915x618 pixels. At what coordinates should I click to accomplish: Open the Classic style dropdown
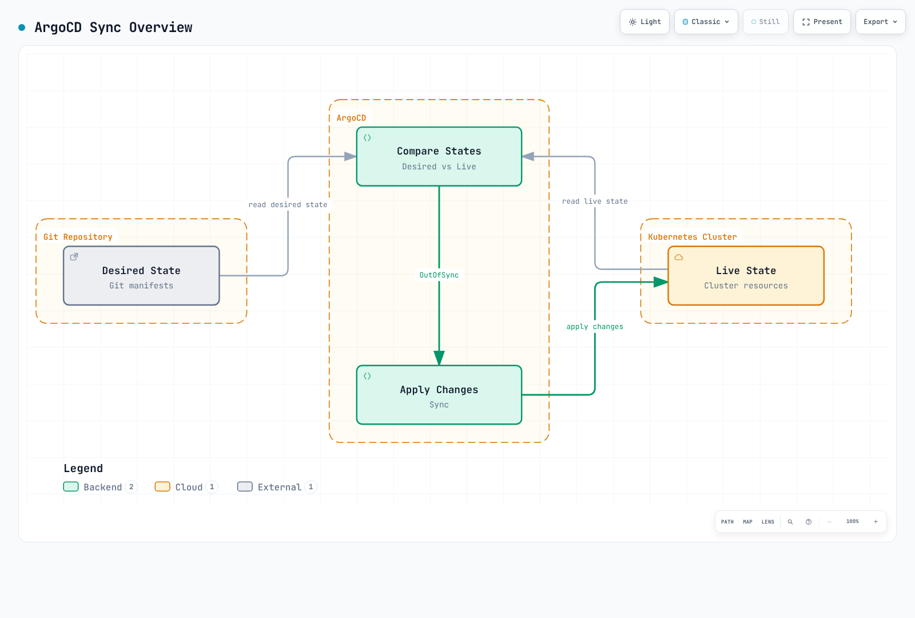(x=706, y=22)
